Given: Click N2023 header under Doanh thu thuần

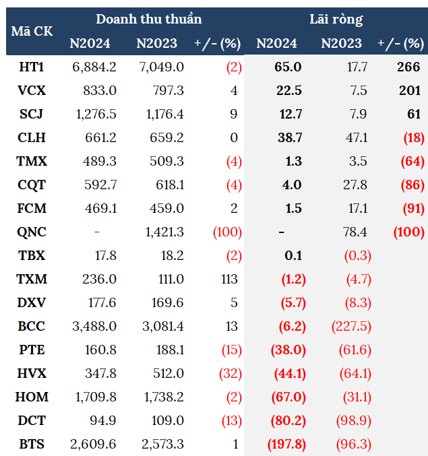Looking at the screenshot, I should (156, 44).
